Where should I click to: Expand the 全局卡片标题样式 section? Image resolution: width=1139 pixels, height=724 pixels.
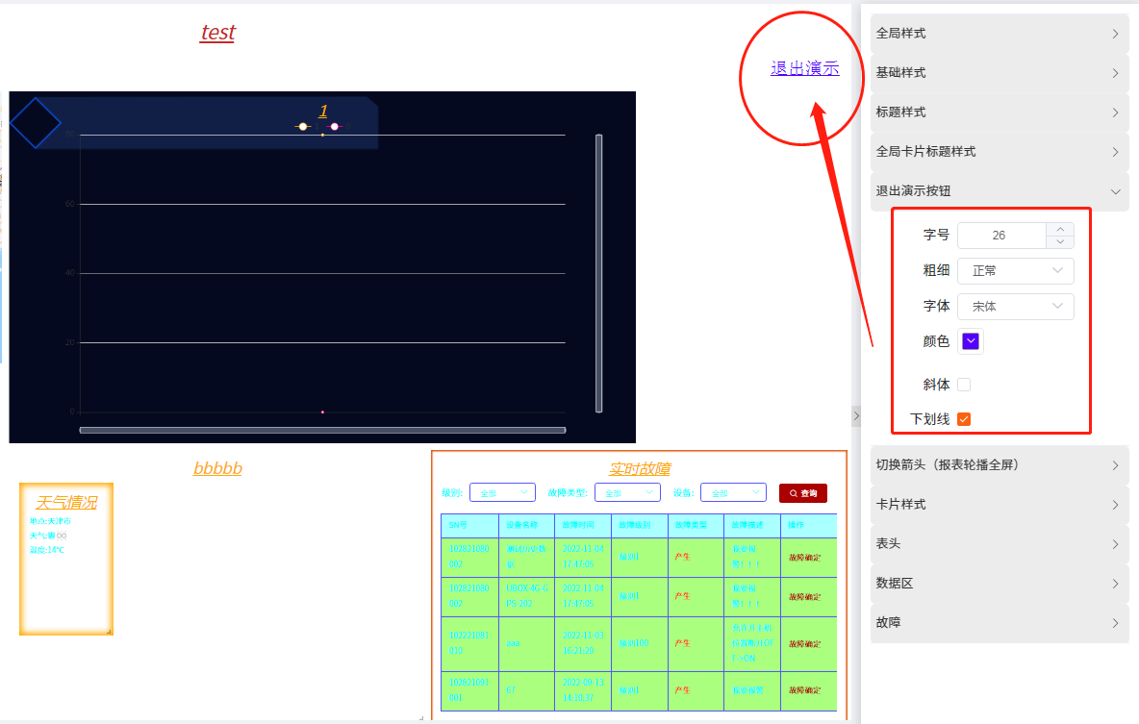(x=999, y=151)
